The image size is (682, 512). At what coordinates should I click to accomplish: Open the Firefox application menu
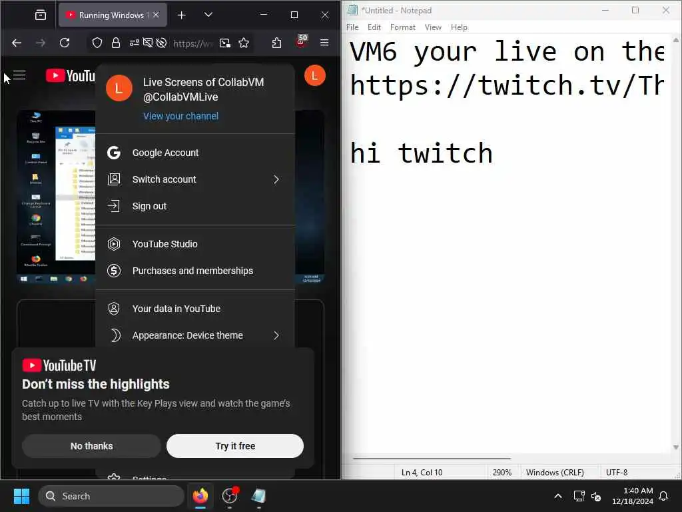point(324,43)
